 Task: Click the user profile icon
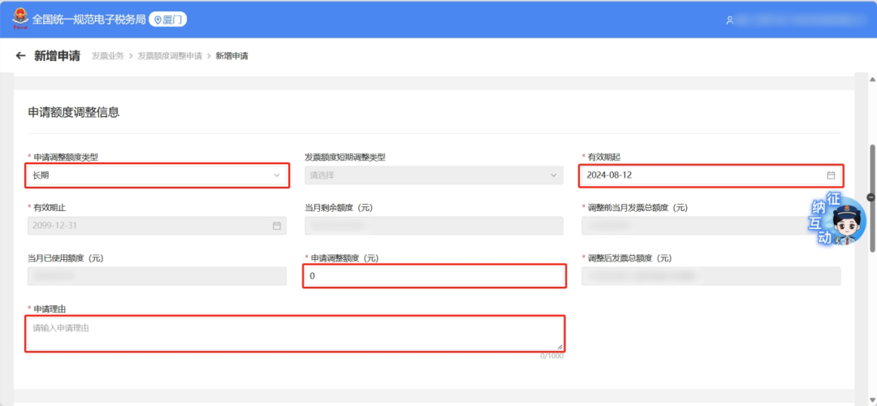click(729, 20)
